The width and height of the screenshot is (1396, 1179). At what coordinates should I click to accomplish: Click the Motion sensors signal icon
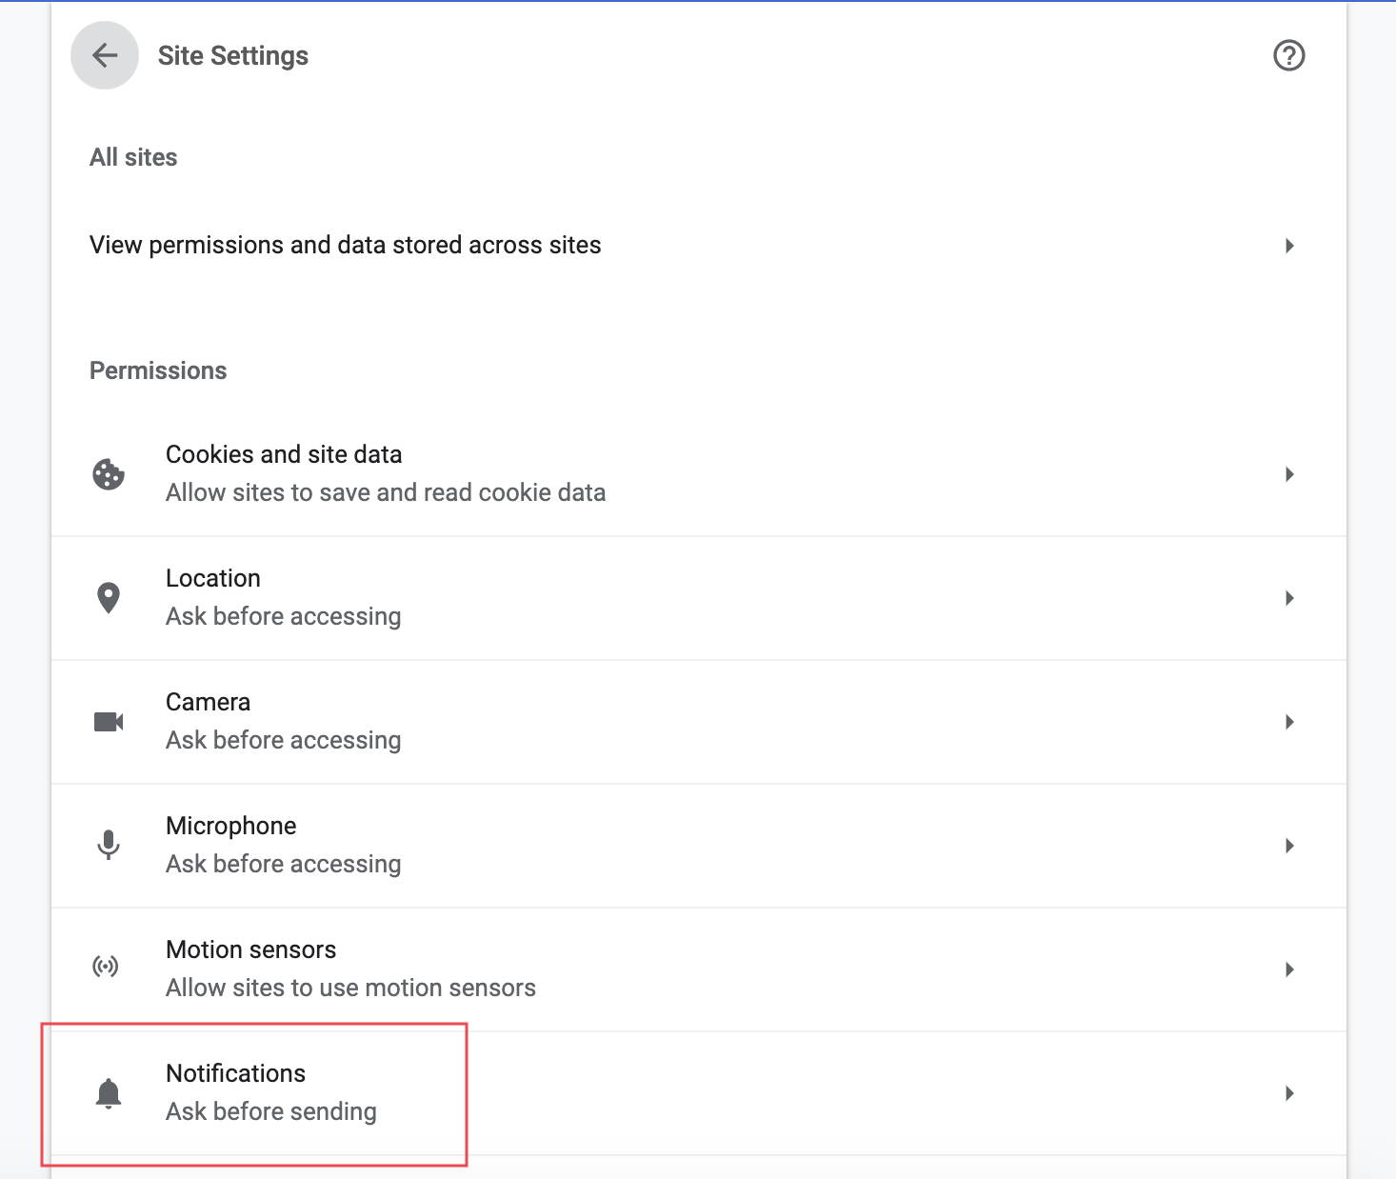coord(106,968)
